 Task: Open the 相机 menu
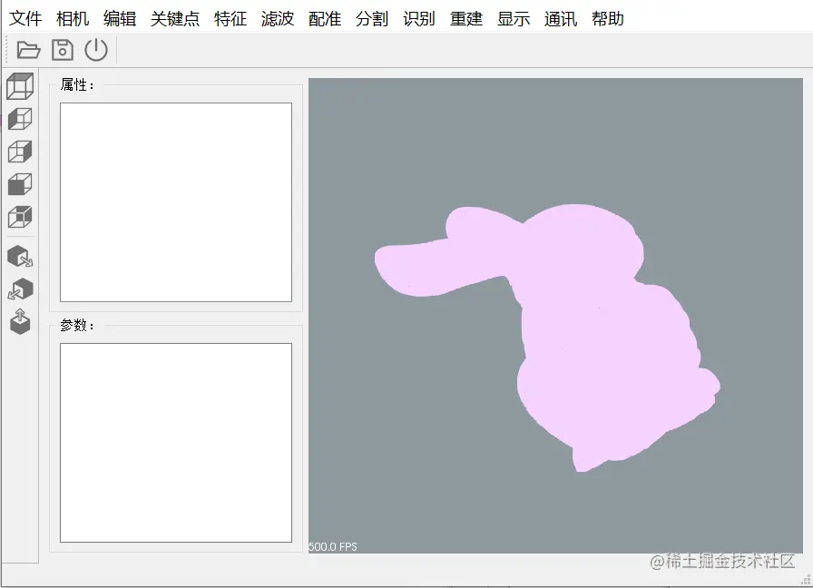(73, 18)
